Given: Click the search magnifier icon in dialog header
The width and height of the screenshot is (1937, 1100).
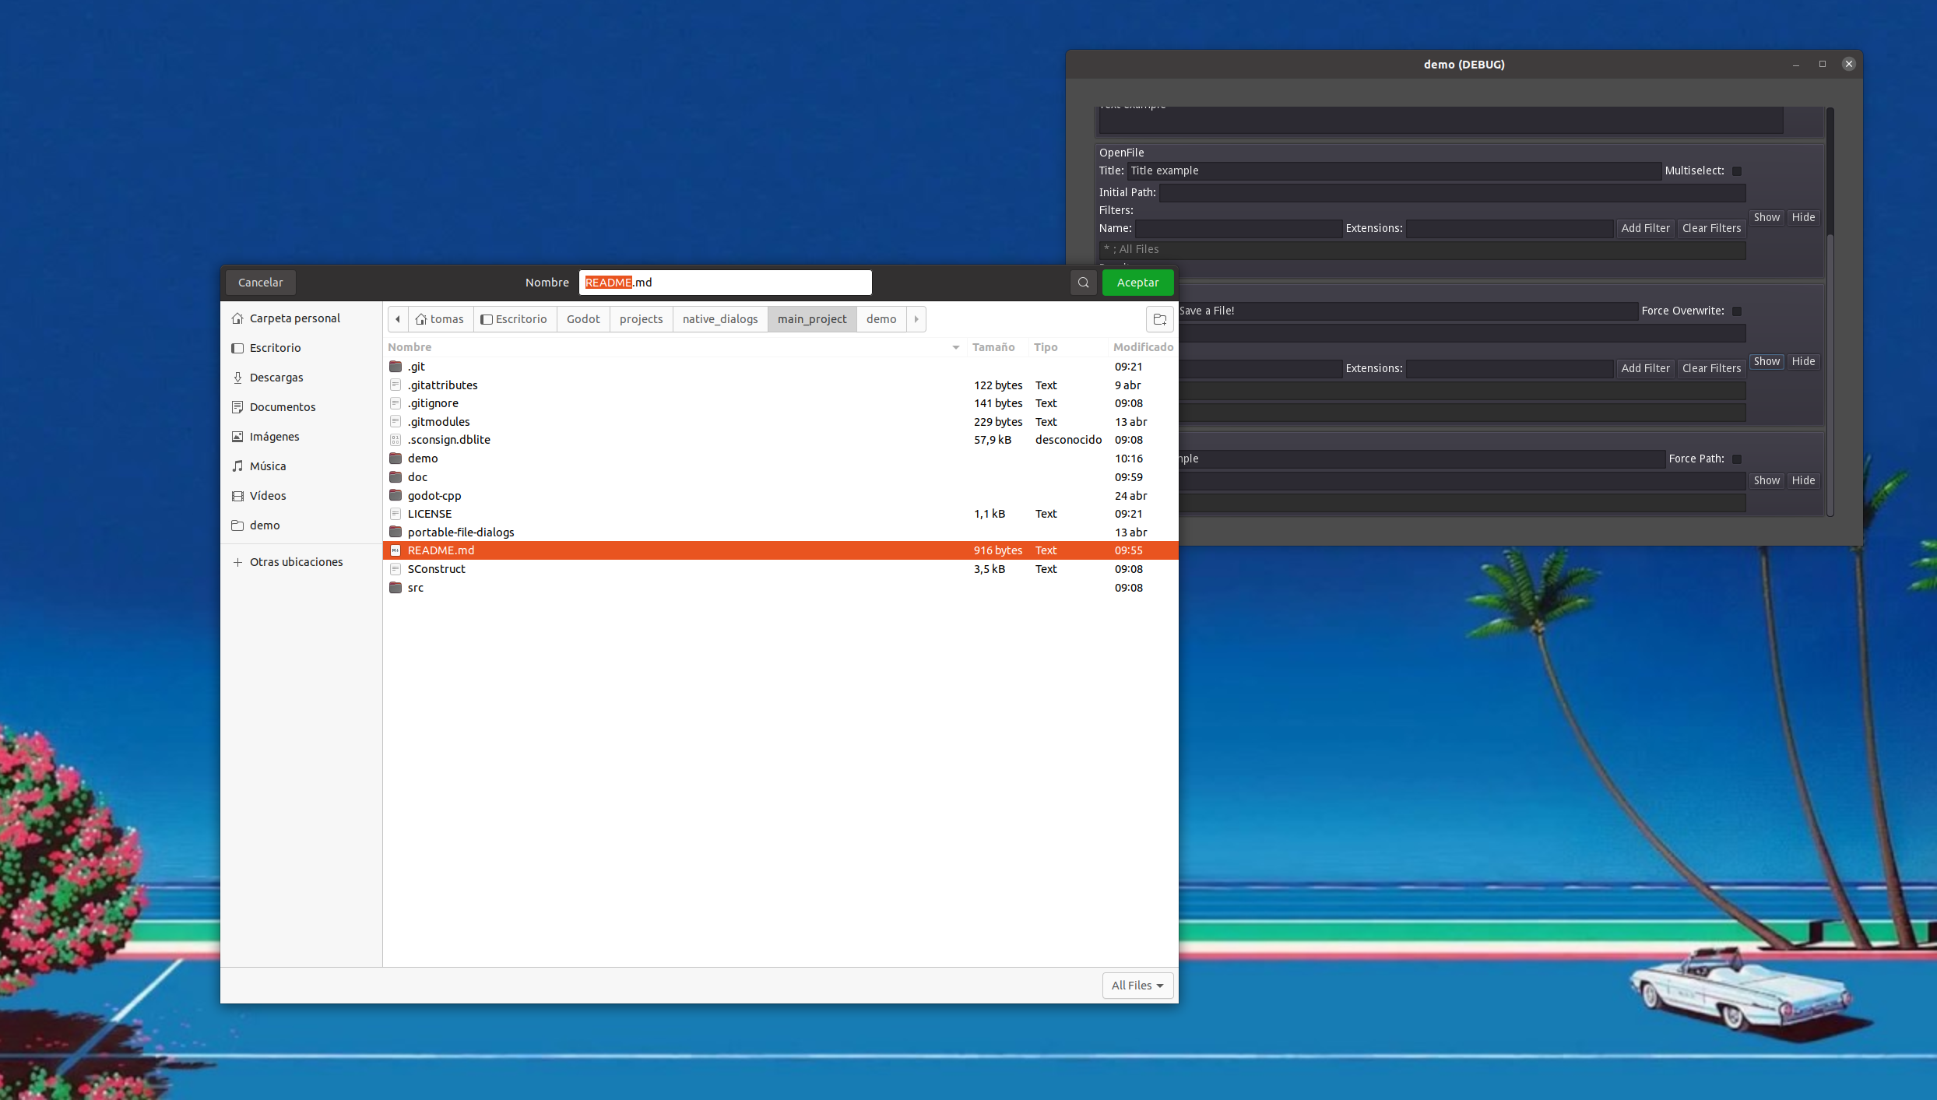Looking at the screenshot, I should click(x=1083, y=283).
